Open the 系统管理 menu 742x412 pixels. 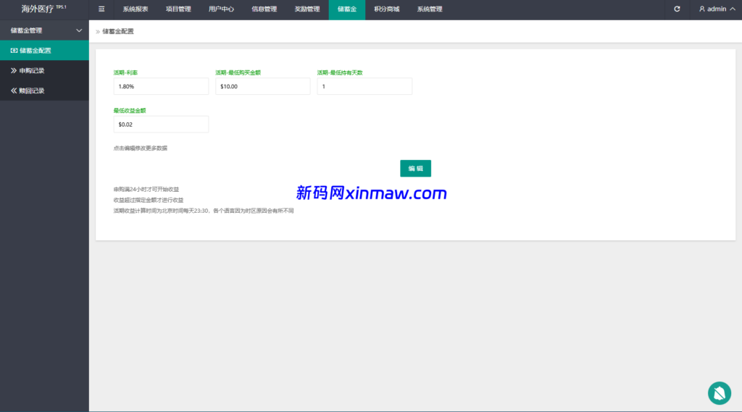(x=430, y=9)
